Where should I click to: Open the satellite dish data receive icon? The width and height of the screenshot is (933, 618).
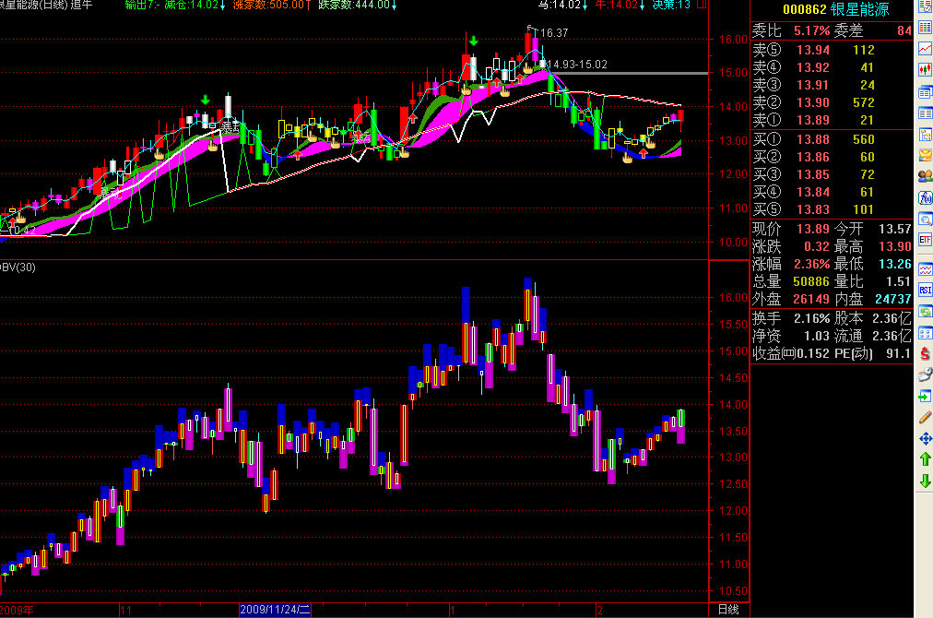tap(925, 375)
